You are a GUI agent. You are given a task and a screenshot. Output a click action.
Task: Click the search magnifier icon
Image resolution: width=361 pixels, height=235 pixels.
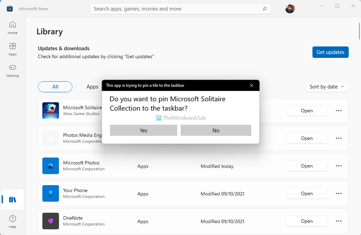coord(265,9)
